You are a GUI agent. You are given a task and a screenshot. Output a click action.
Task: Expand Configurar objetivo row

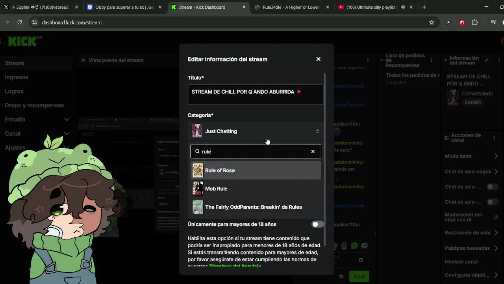click(496, 275)
